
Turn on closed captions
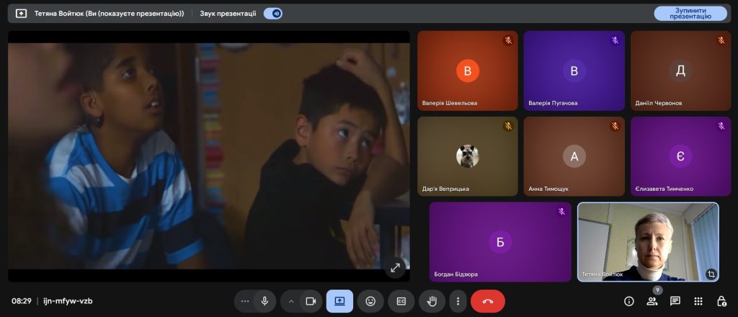point(401,301)
